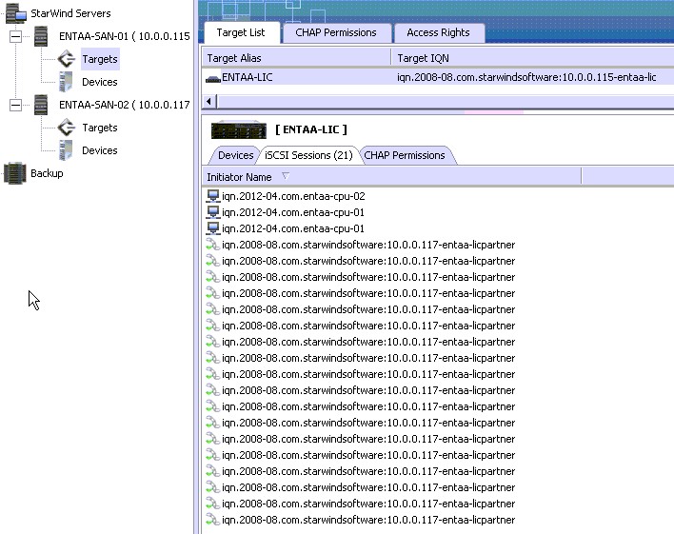
Task: Sort by the Initiator Name column header
Action: tap(391, 177)
